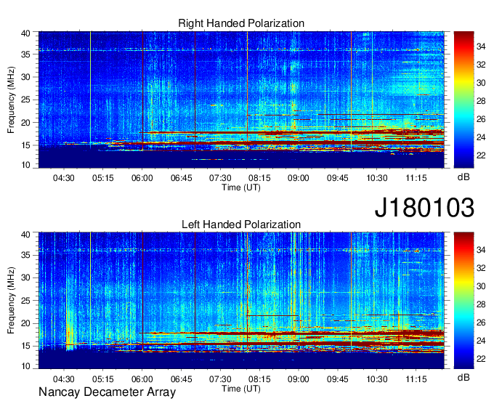Click the 09:00 tick label on top plot
Viewport: 494px width, 401px height.
299,178
